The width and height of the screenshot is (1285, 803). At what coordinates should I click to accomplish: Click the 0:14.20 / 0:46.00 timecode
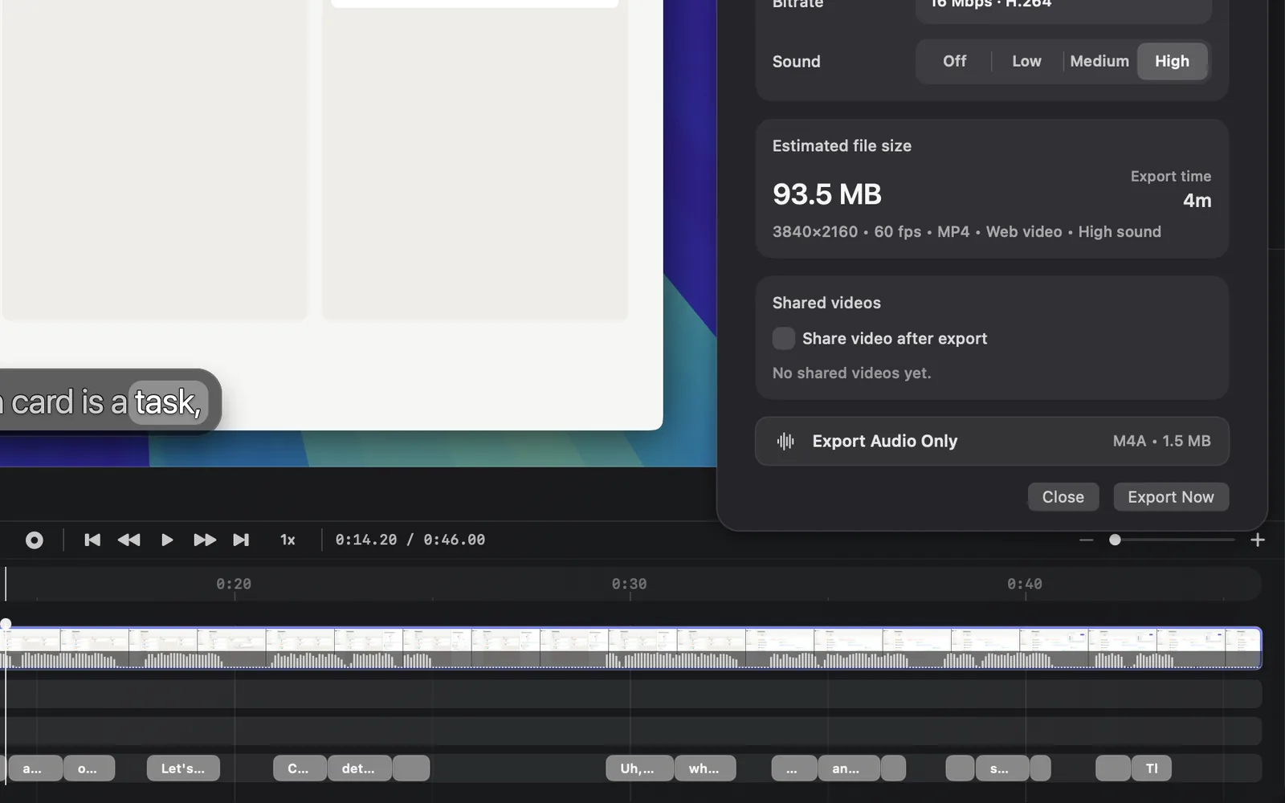410,540
